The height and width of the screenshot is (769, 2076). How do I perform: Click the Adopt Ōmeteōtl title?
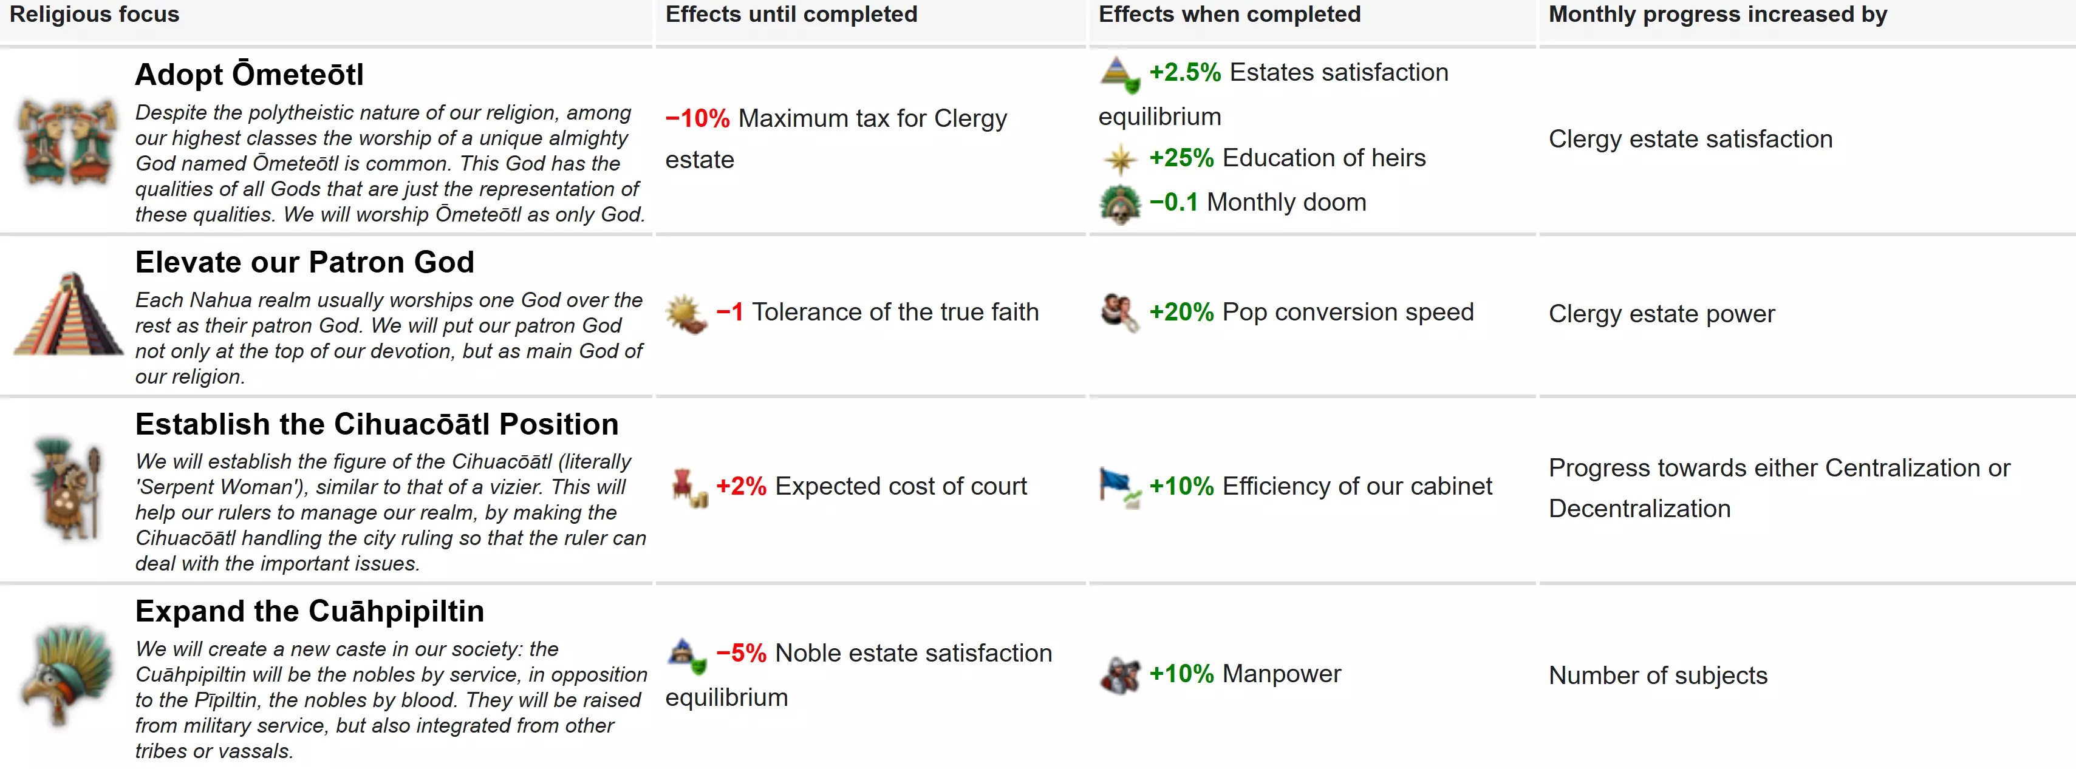249,75
